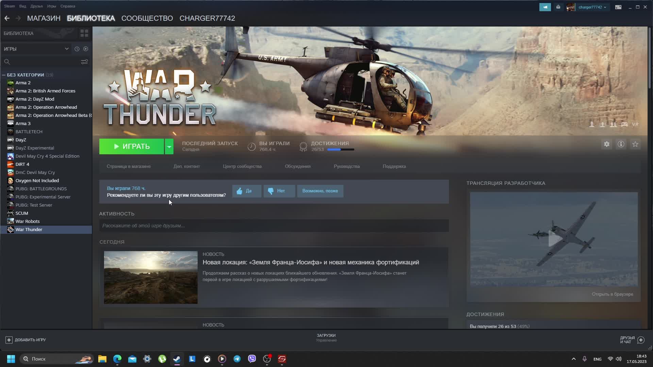Open the Земля Франца-Иосифа news thumbnail

(151, 277)
